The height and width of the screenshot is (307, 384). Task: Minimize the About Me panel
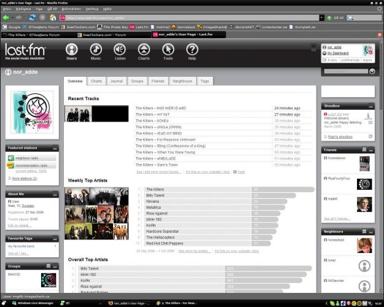coord(55,194)
